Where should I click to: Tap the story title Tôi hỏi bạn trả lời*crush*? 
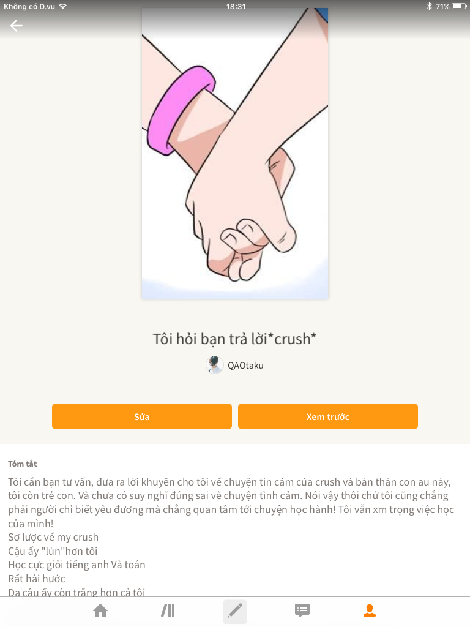click(x=234, y=339)
